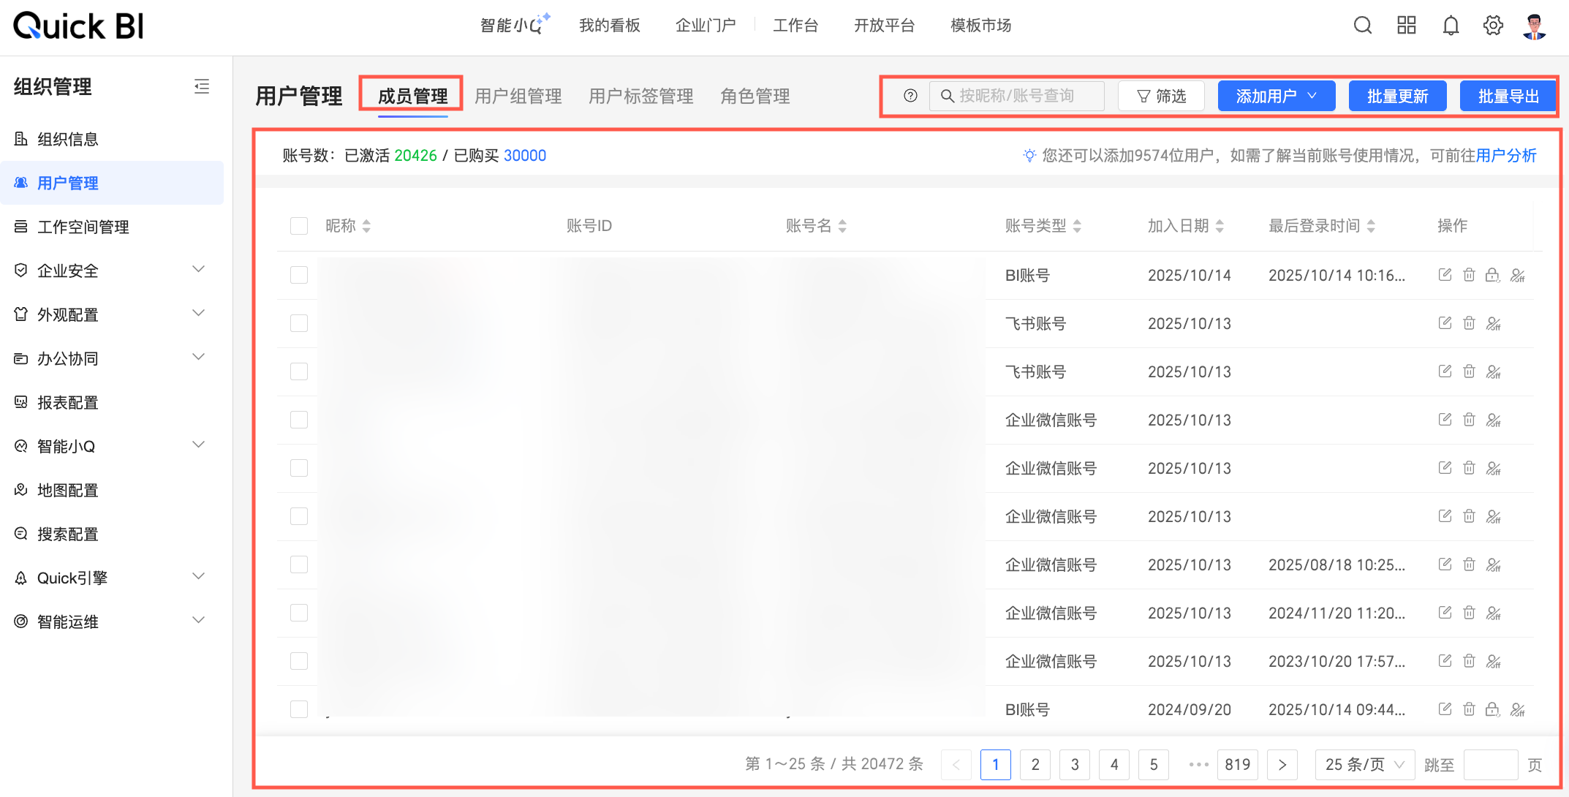Check the second row checkbox for 飞书账号
1569x797 pixels.
tap(299, 323)
